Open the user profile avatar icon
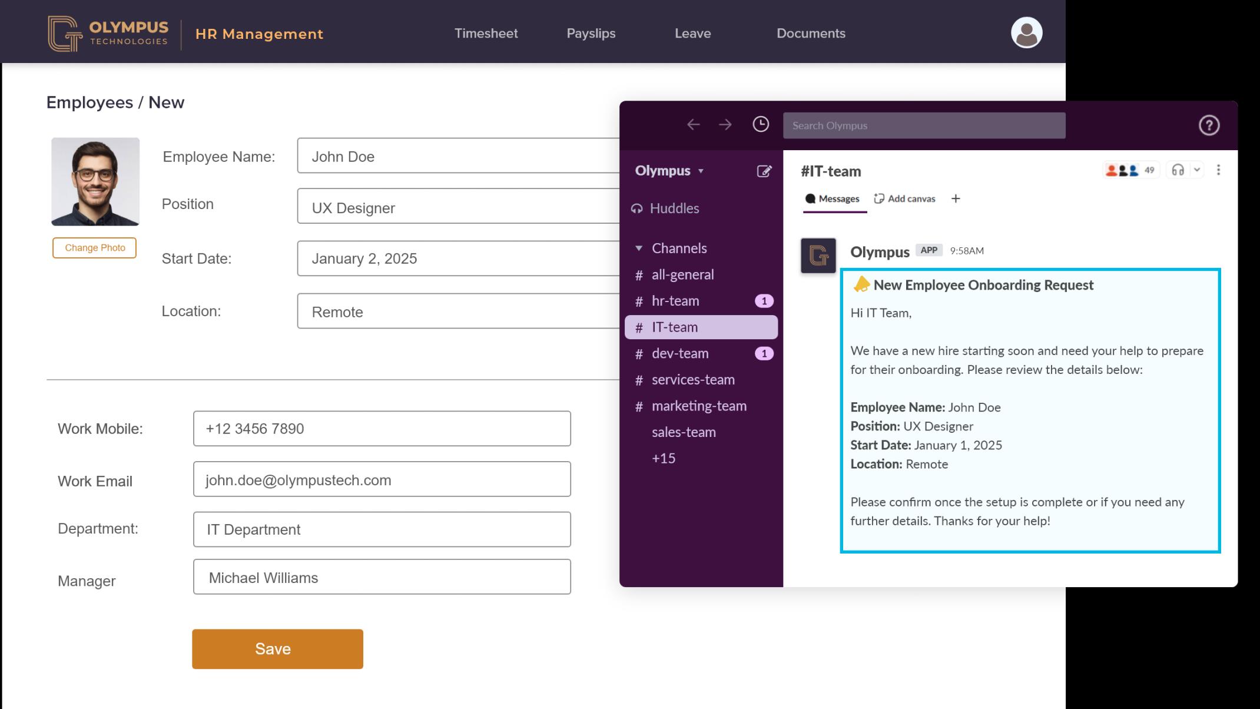The image size is (1260, 709). [x=1026, y=32]
